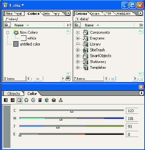Select the Grayscale slider icon
This screenshot has width=145, height=150.
[6, 100]
